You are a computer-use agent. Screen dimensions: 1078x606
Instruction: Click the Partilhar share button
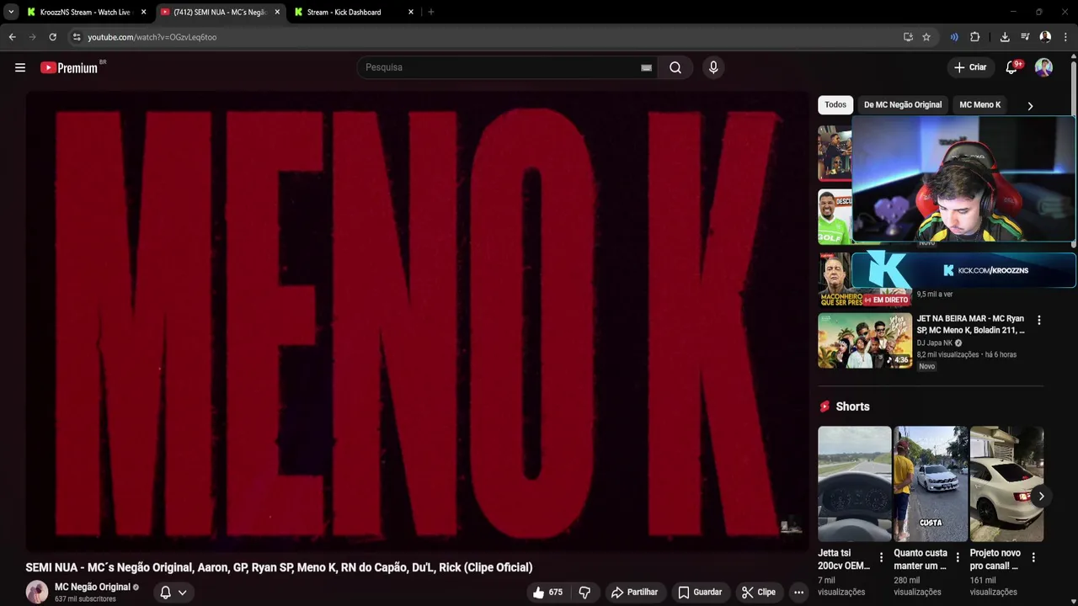pos(634,593)
